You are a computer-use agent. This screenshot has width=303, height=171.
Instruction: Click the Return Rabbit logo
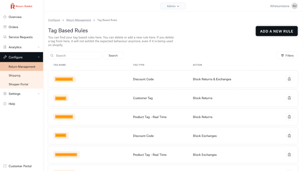pyautogui.click(x=21, y=6)
